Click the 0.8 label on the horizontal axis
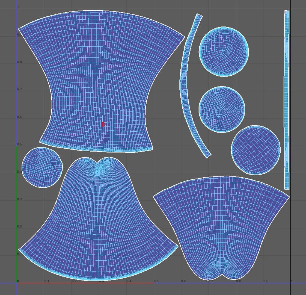The width and height of the screenshot is (306, 295). 238,281
